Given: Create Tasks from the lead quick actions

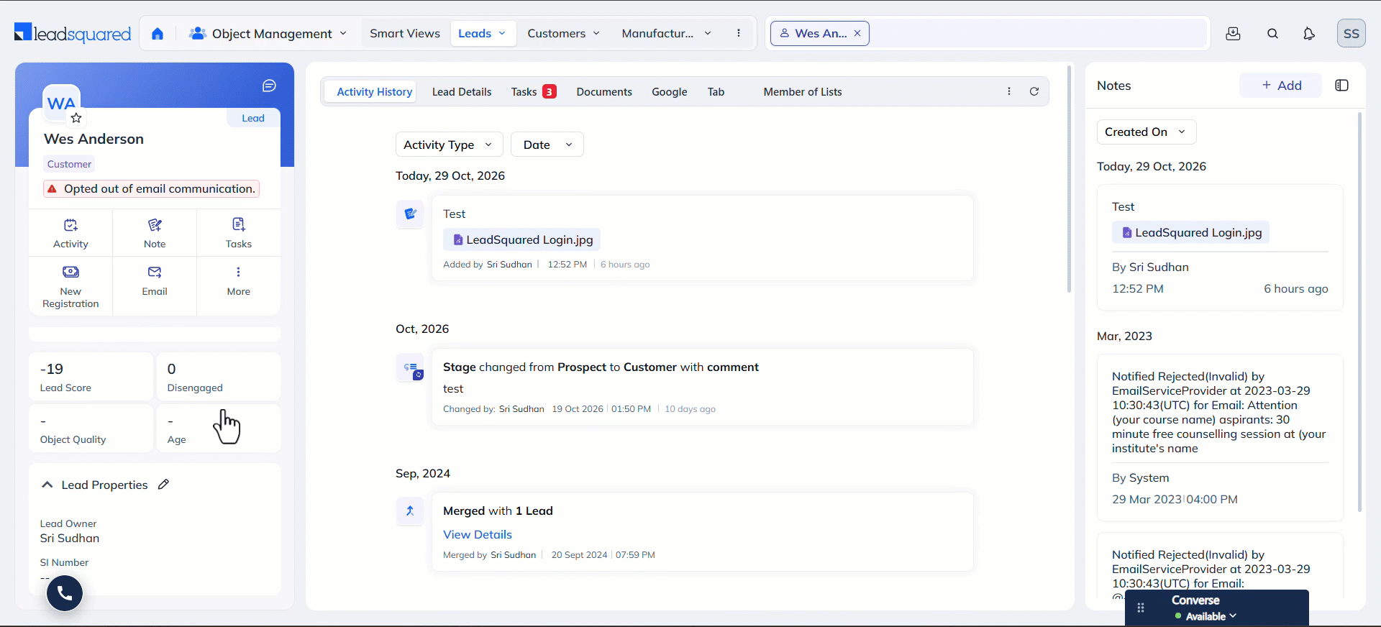Looking at the screenshot, I should click(239, 234).
